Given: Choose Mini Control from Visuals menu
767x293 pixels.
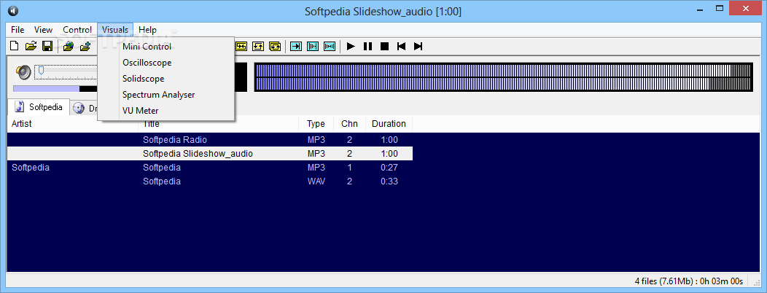Looking at the screenshot, I should pyautogui.click(x=166, y=47).
